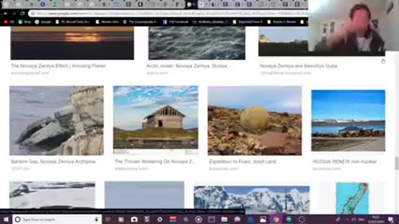The width and height of the screenshot is (399, 224).
Task: Click the Type here to search box
Action: (x=57, y=219)
